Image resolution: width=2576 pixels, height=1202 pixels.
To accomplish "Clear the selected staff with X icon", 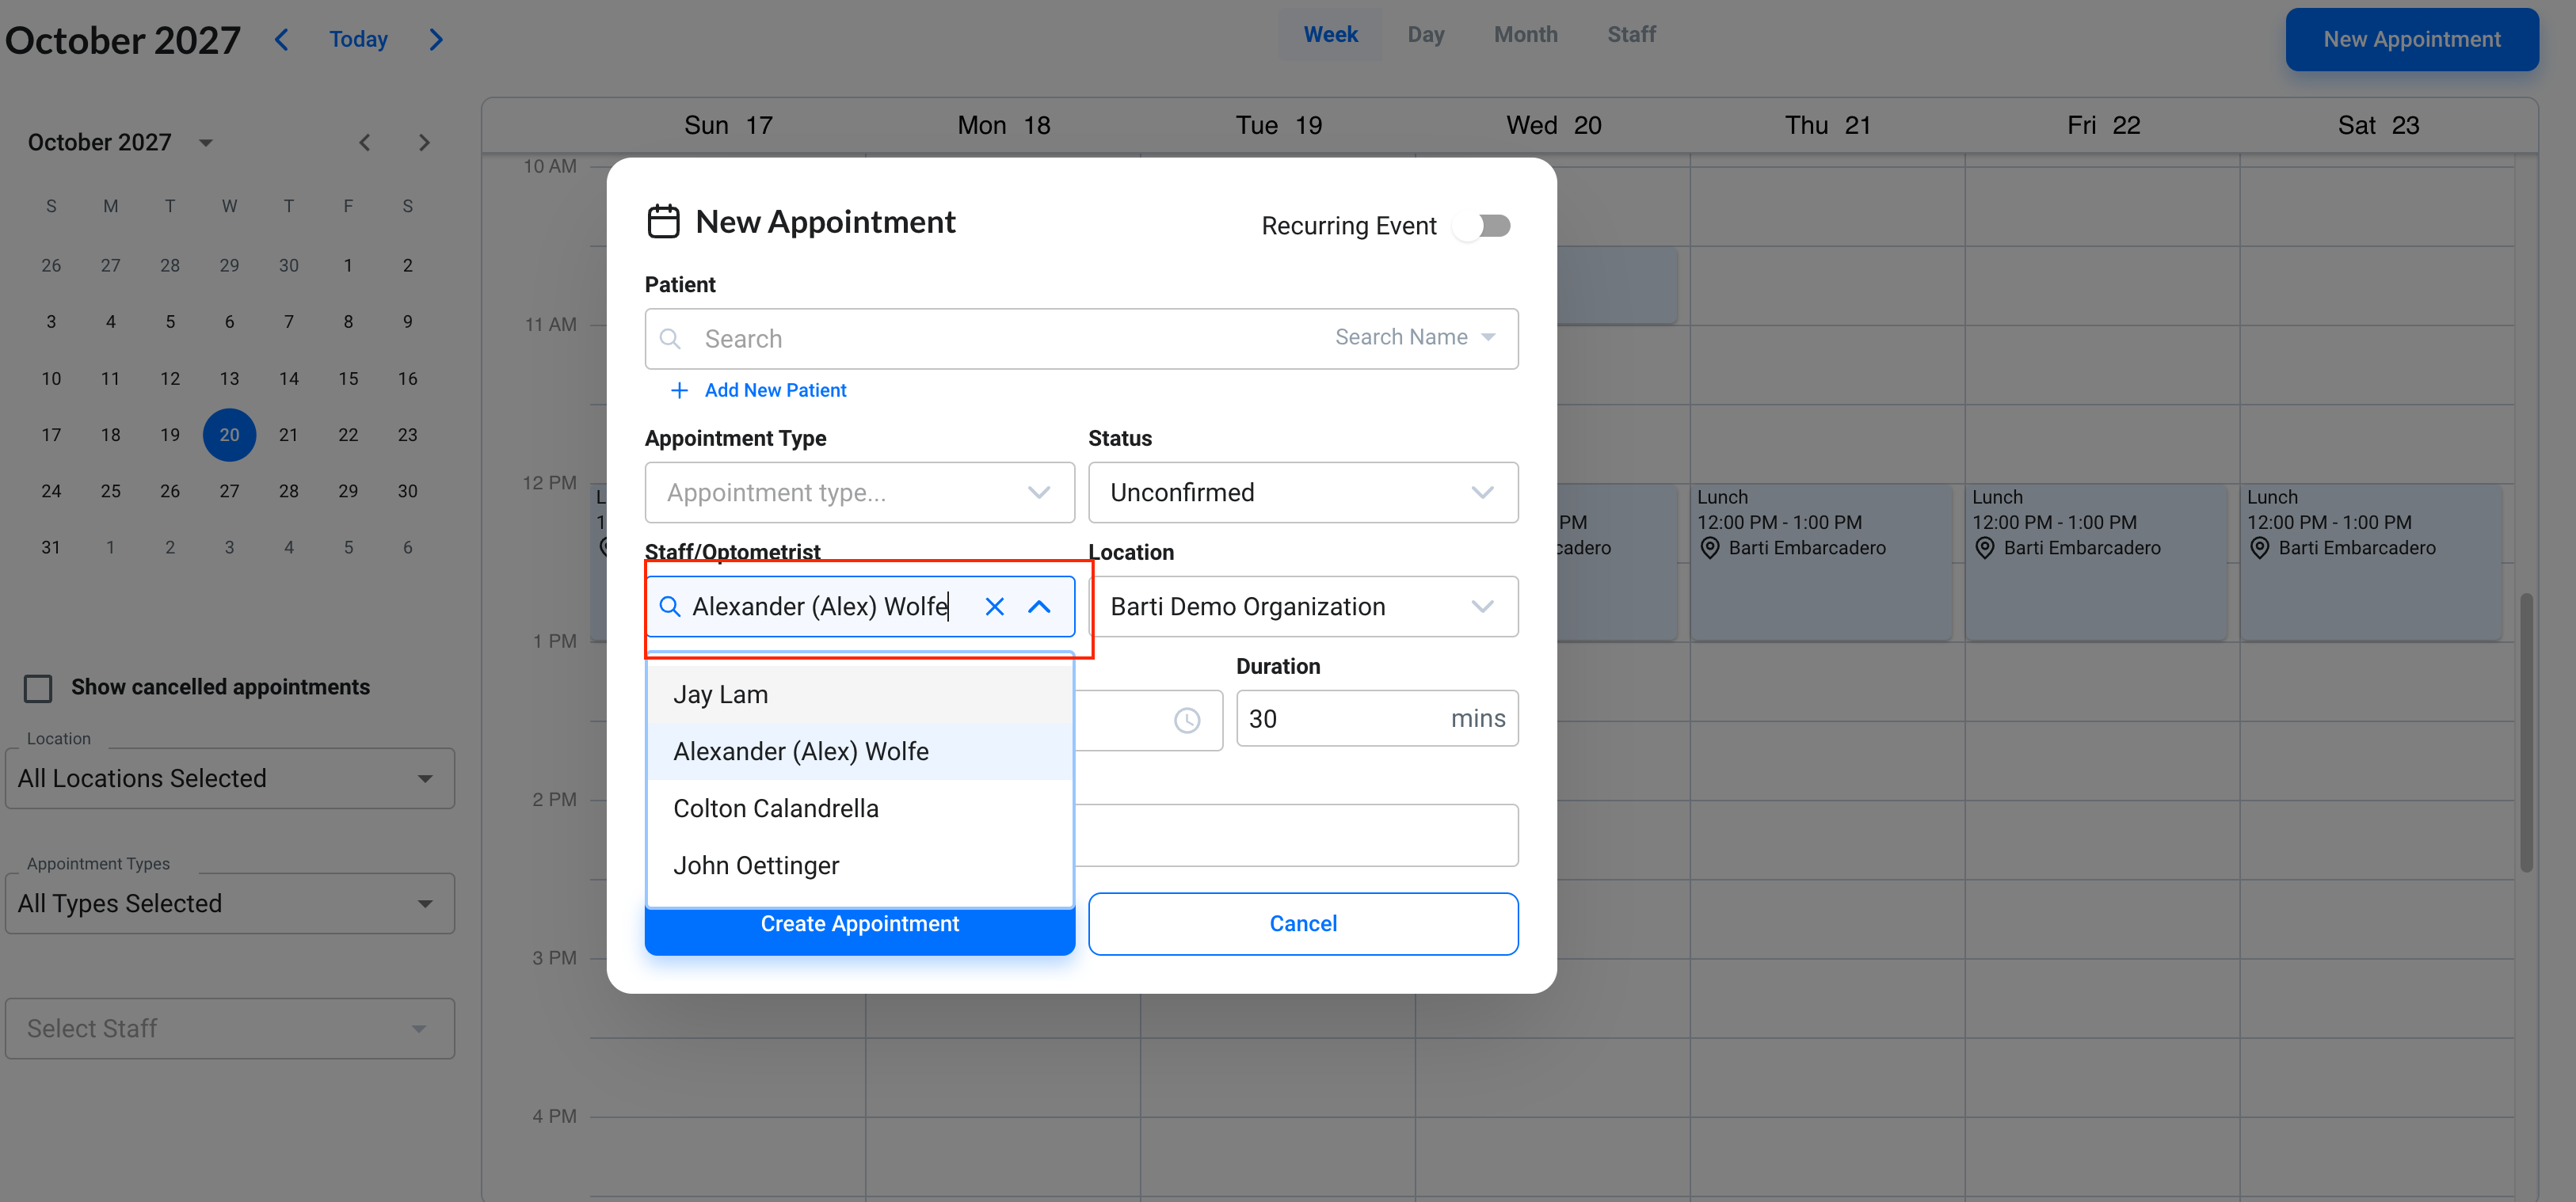I will click(x=994, y=607).
